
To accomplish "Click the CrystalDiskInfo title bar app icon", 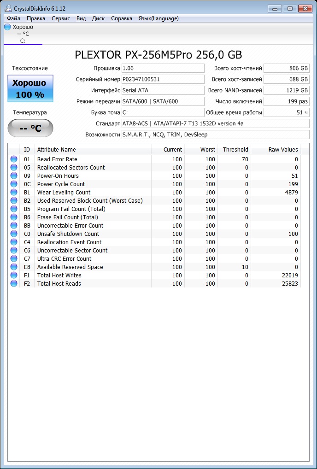I will pyautogui.click(x=8, y=8).
